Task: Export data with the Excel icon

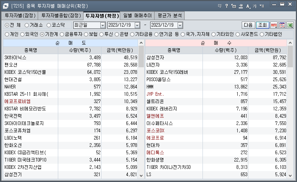Action: tap(290, 25)
